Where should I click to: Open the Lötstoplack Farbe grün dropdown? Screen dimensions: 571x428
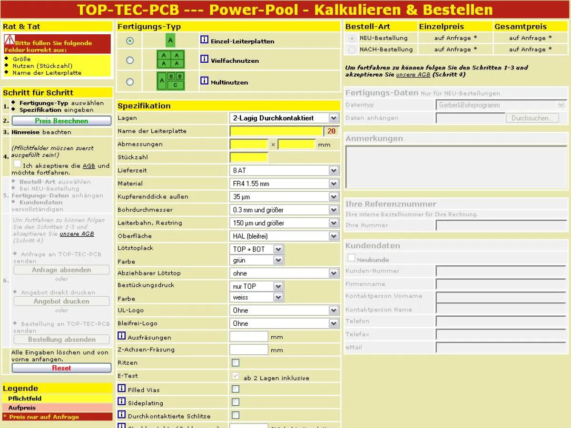(257, 260)
